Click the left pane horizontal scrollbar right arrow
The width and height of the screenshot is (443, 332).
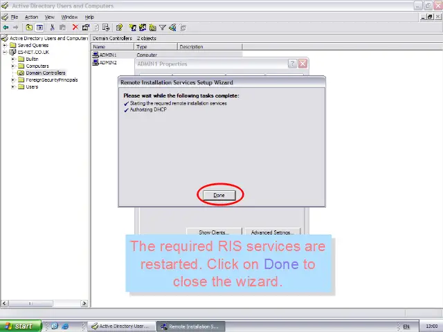tap(85, 303)
